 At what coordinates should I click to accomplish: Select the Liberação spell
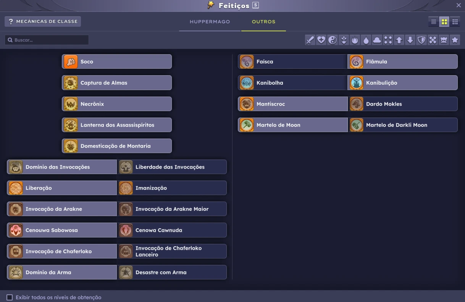(x=62, y=188)
